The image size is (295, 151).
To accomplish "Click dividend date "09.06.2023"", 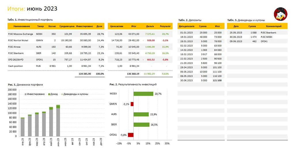I will [x=236, y=41].
